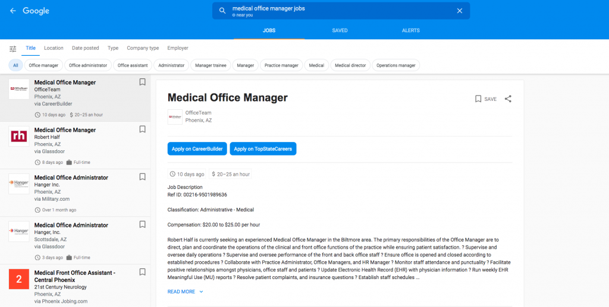Viewport: 609px width, 307px height.
Task: Filter by Office manager chip
Action: pyautogui.click(x=43, y=65)
